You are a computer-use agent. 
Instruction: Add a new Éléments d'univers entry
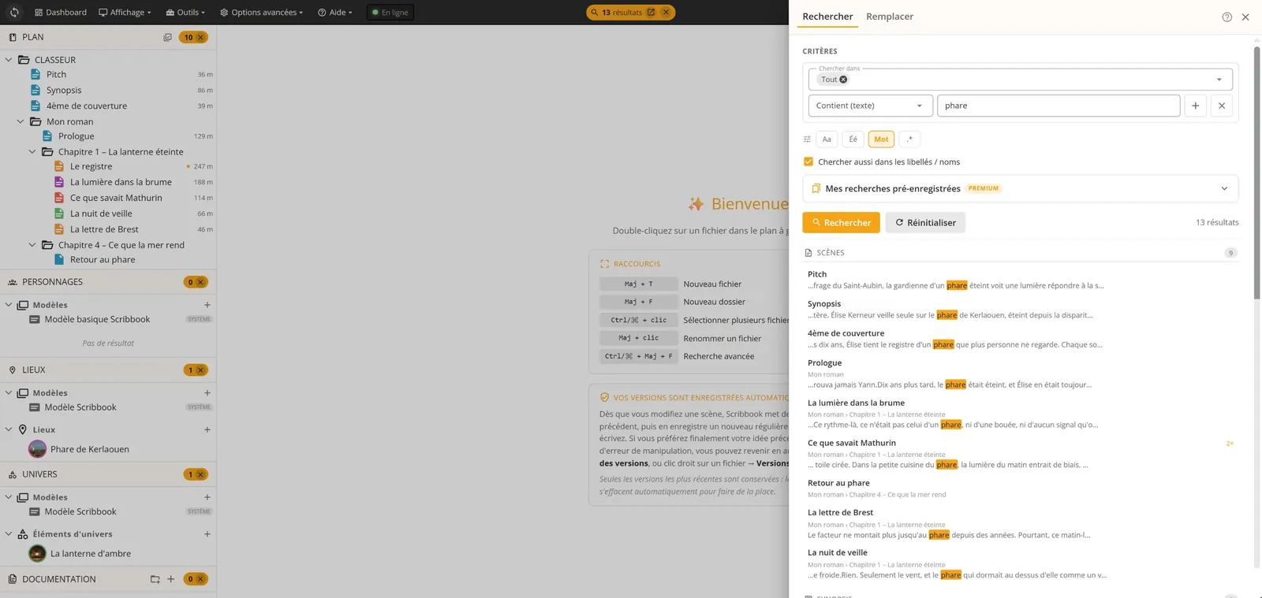pos(207,534)
